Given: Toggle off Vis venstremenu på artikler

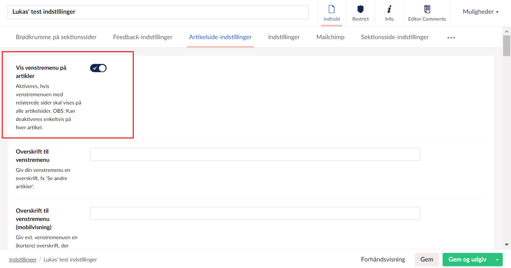Looking at the screenshot, I should pos(98,68).
